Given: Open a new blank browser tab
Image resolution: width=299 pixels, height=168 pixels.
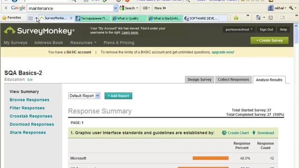Looking at the screenshot, I should (x=223, y=18).
